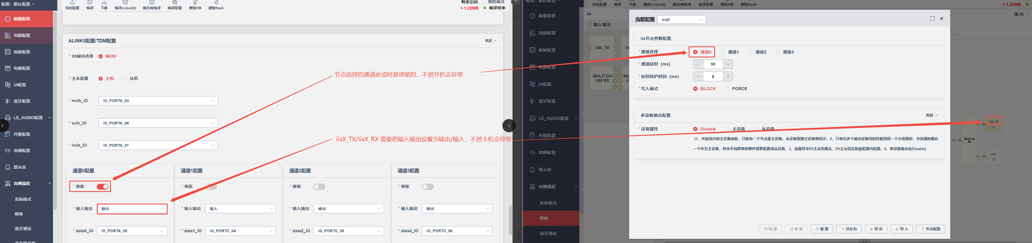Open 系统模式 in left window sidebar
This screenshot has width=1032, height=243.
click(23, 199)
